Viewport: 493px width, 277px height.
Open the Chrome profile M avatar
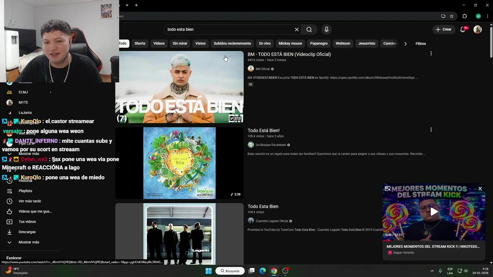click(478, 16)
